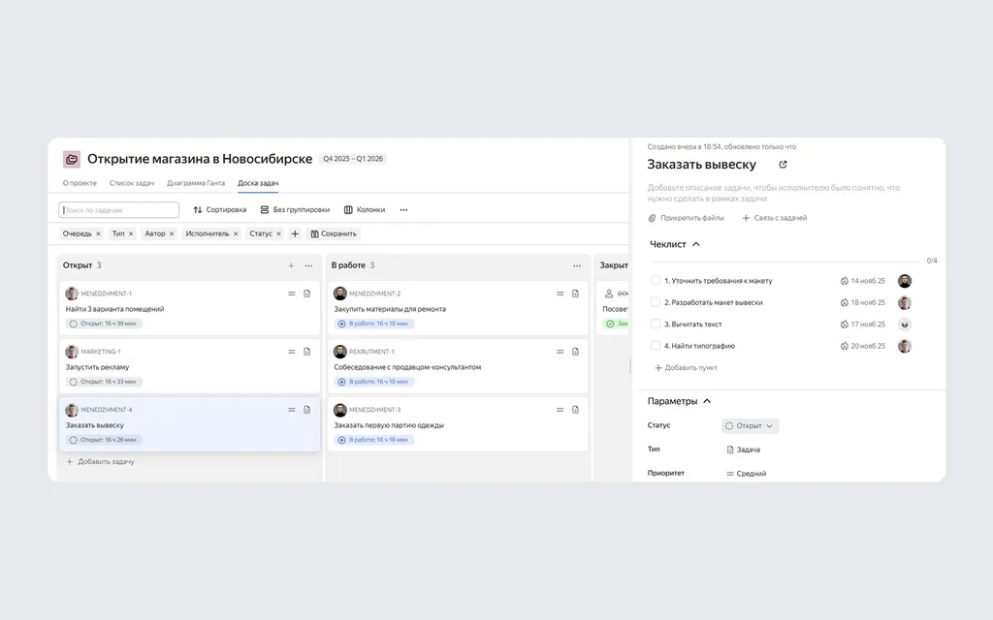993x620 pixels.
Task: Open the Без группировки grouping selector
Action: pos(295,210)
